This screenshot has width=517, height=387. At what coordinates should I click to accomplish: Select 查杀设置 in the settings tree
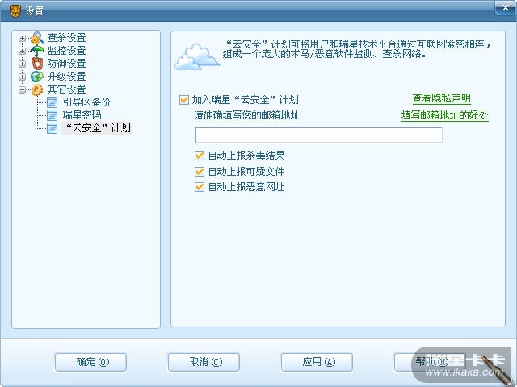pos(66,38)
